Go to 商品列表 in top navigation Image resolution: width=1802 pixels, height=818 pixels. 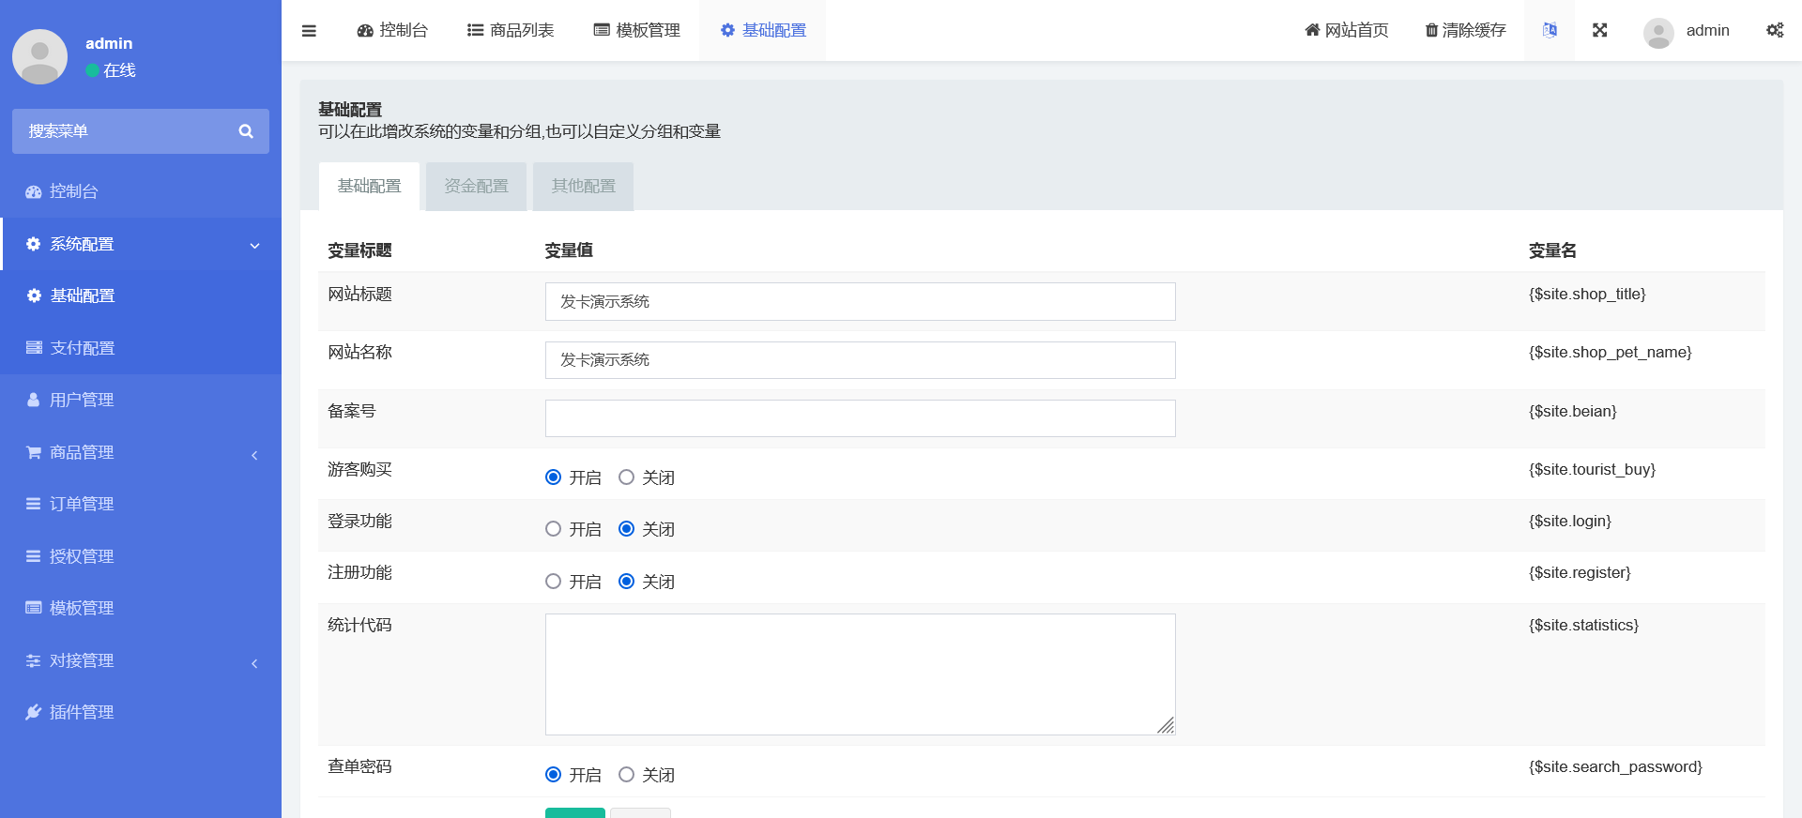pyautogui.click(x=511, y=30)
